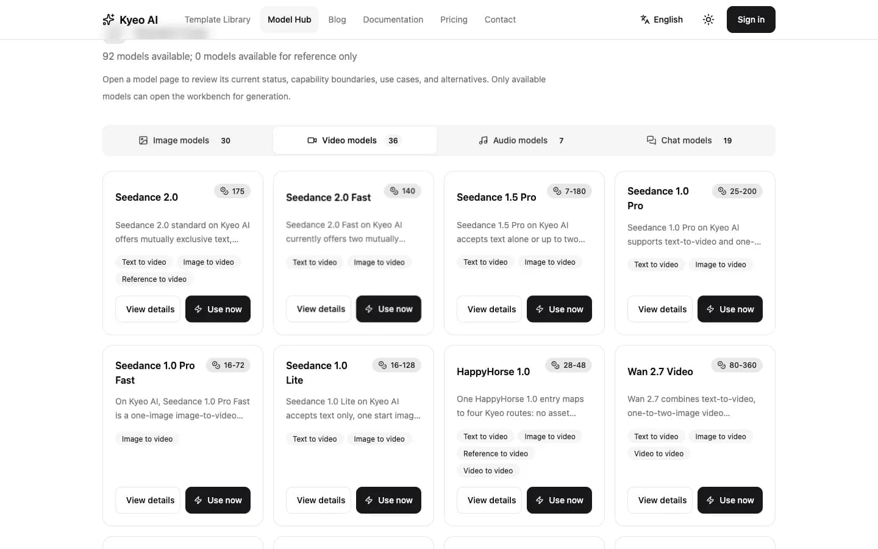The image size is (878, 549).
Task: Click the Wan 2.7 Video card title
Action: [x=660, y=371]
